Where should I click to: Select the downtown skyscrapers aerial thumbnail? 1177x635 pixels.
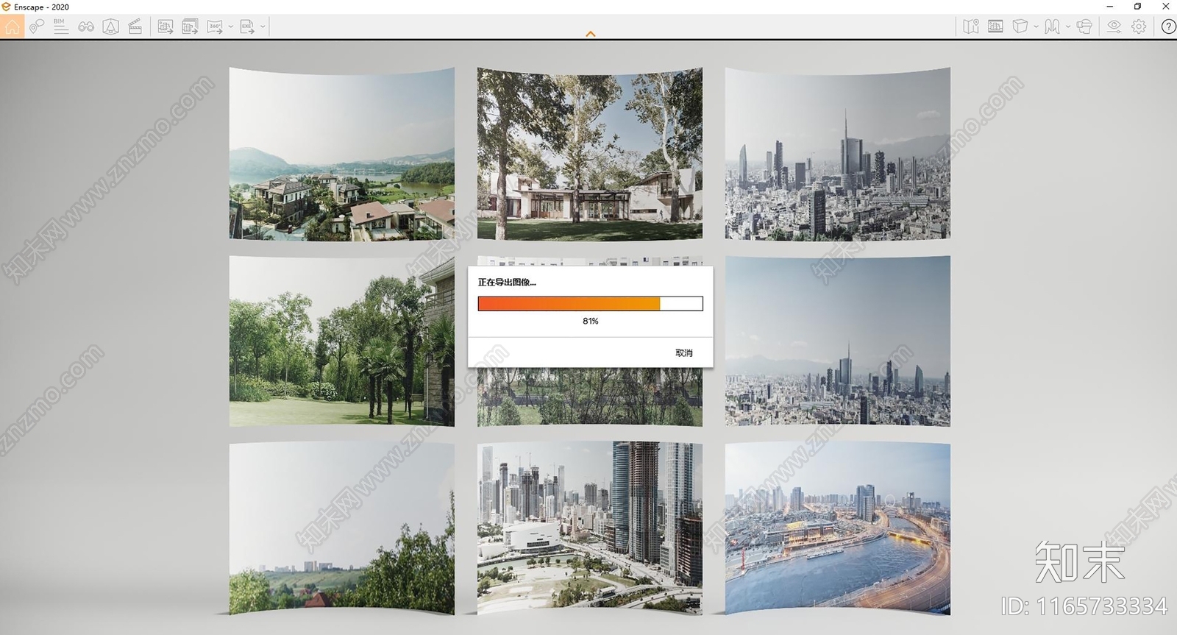[x=590, y=528]
